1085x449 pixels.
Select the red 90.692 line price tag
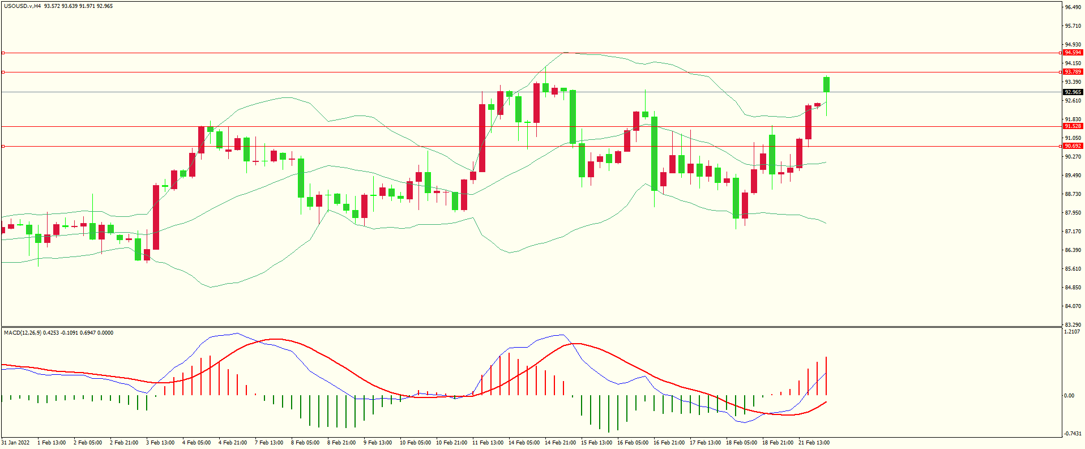(x=1073, y=146)
